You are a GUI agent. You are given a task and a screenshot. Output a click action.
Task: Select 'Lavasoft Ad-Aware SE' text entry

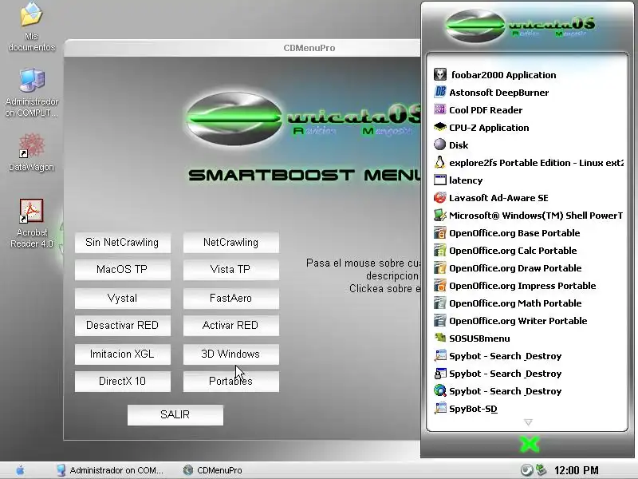coord(498,198)
